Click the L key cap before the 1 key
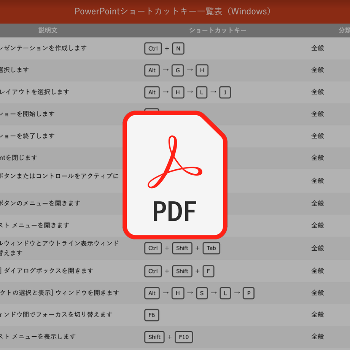 click(202, 92)
